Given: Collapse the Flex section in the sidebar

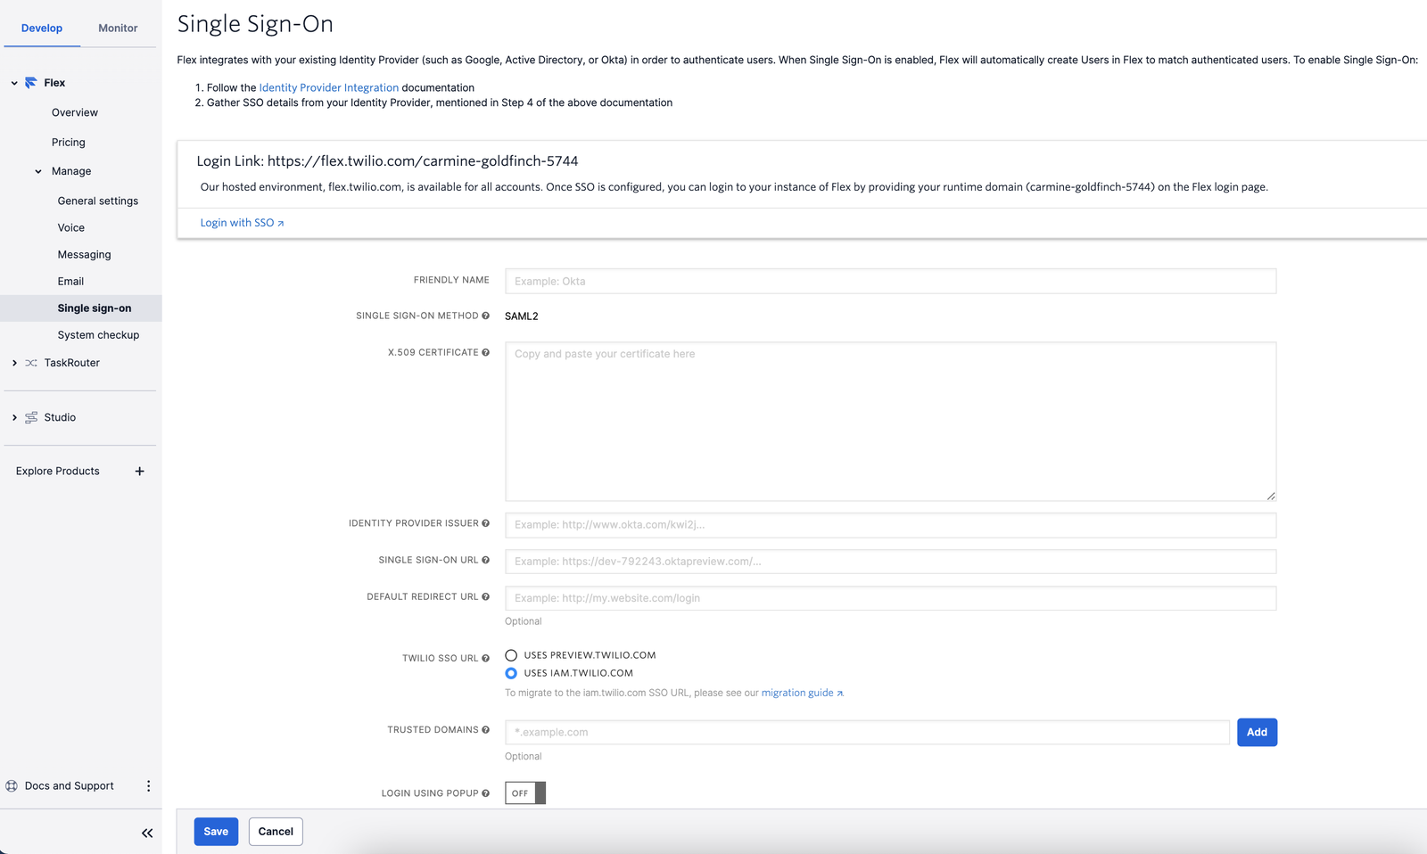Looking at the screenshot, I should 13,82.
